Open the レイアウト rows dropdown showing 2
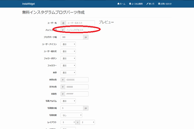Screen dimensions: 194x129 87,122
